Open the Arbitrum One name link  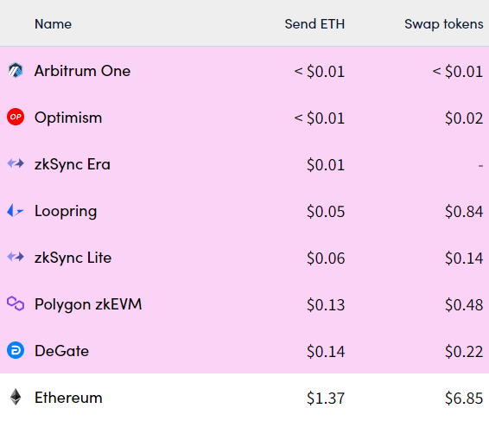click(x=83, y=71)
